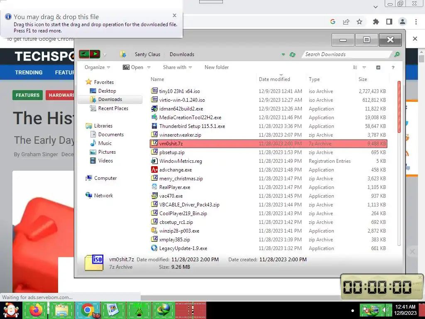425x319 pixels.
Task: Open the Organize menu
Action: (x=97, y=67)
